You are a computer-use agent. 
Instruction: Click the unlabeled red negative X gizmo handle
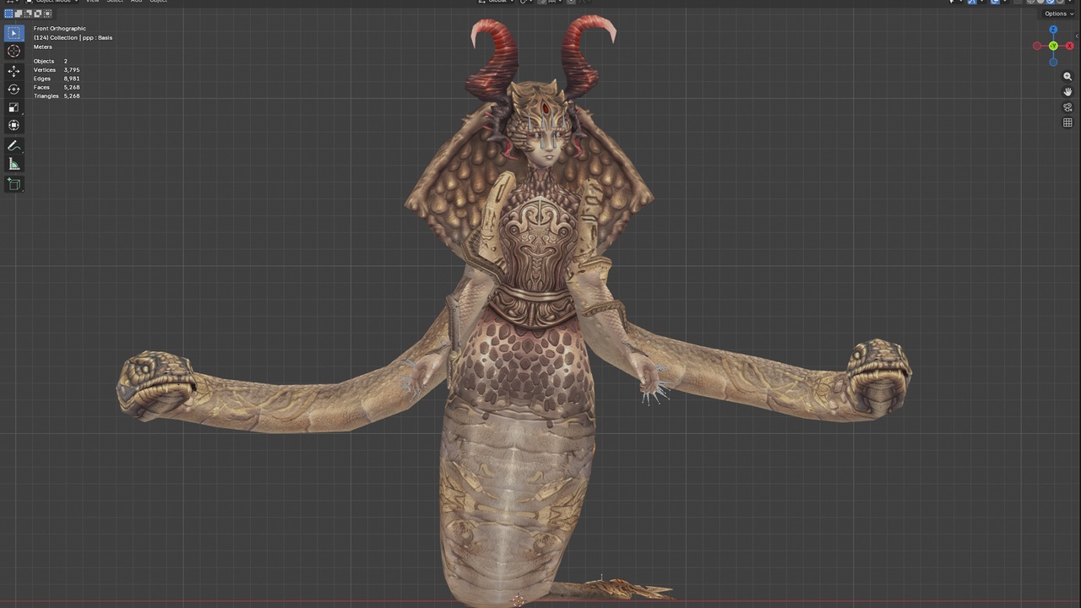1037,46
